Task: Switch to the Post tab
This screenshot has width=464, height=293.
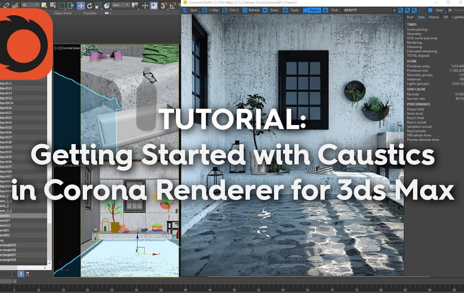Action: coord(410,17)
